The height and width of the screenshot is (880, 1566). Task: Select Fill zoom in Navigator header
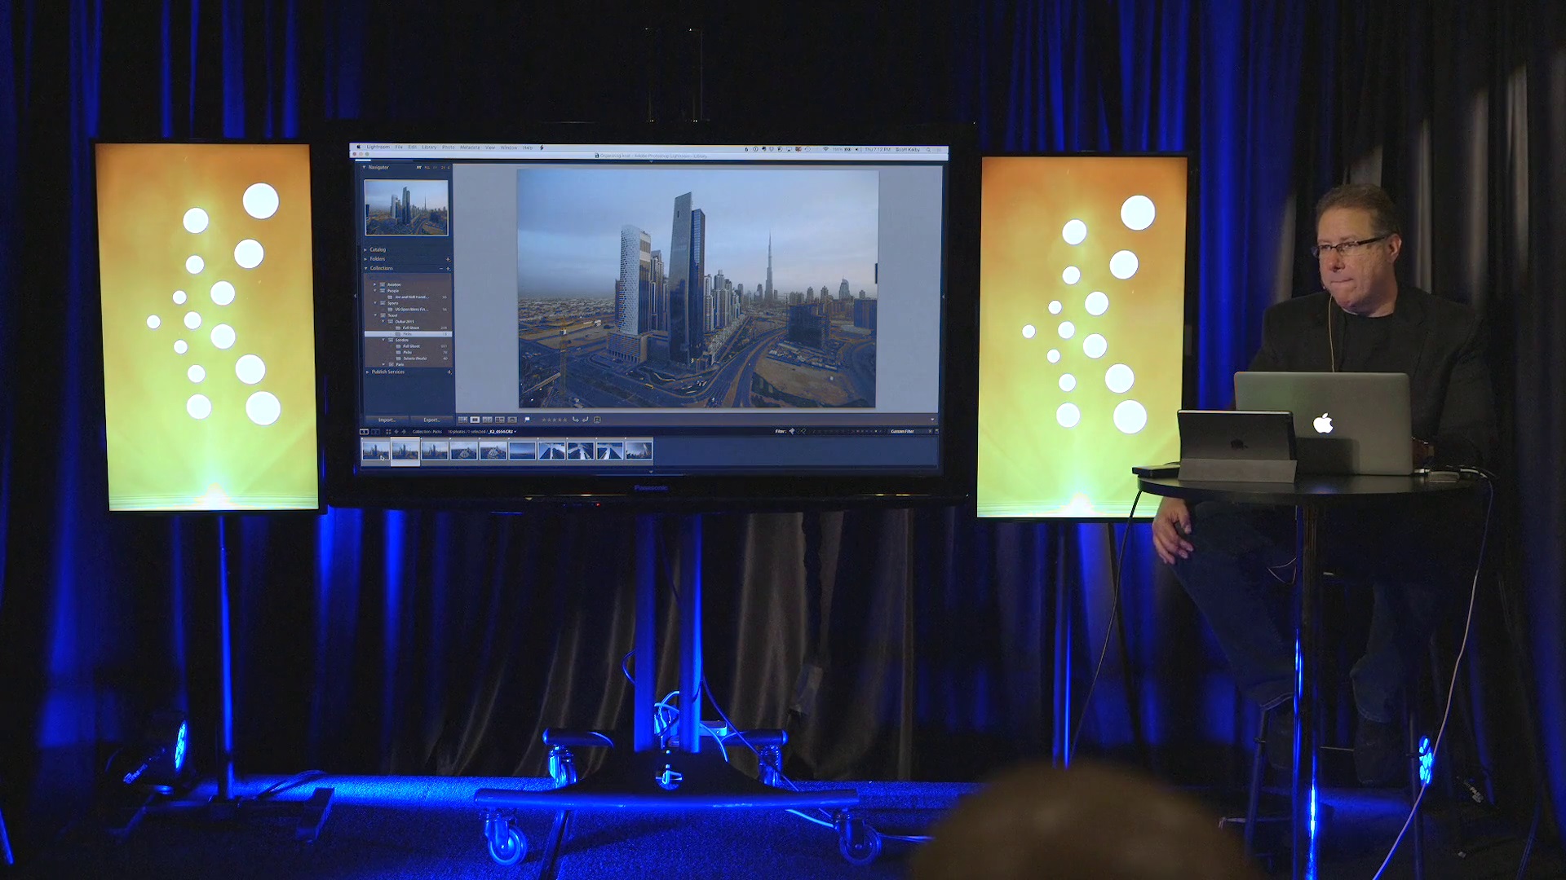point(427,167)
